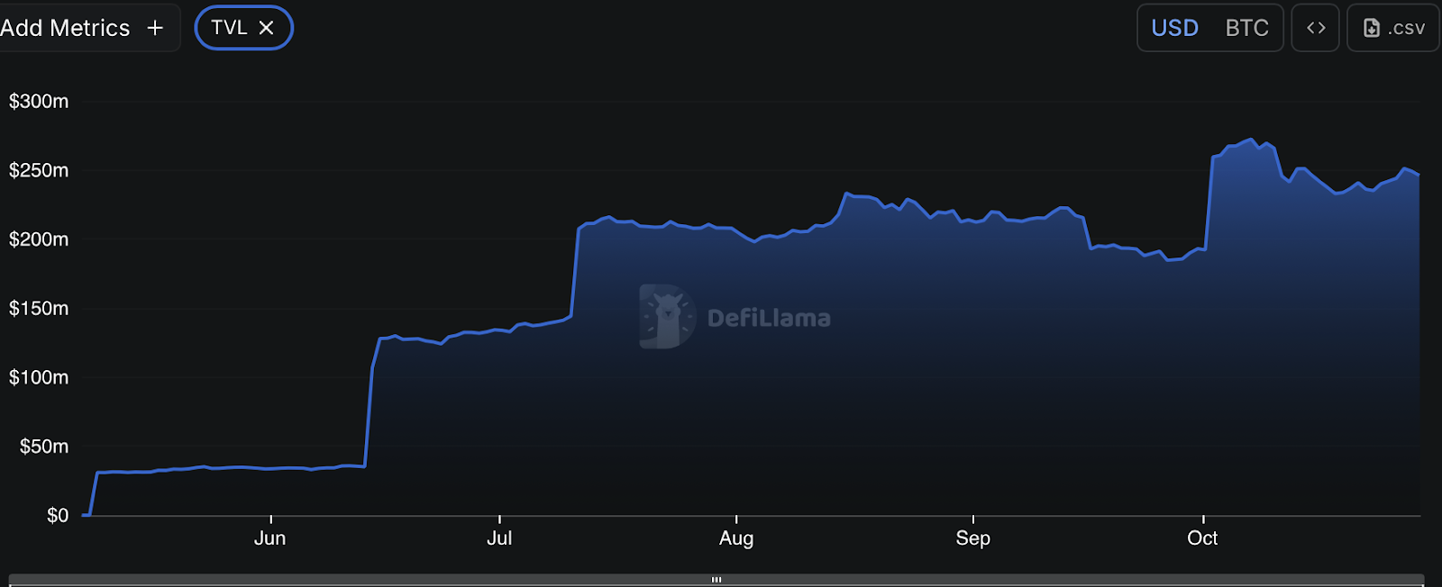Viewport: 1442px width, 587px height.
Task: Click the $300m y-axis label
Action: point(39,101)
